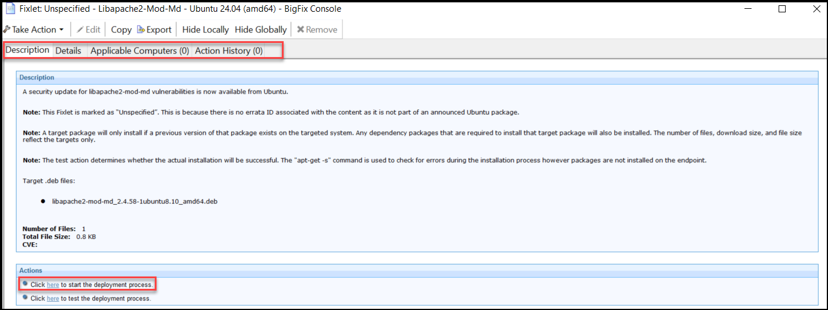Click 'here' to test the deployment process
This screenshot has width=828, height=310.
tap(53, 298)
